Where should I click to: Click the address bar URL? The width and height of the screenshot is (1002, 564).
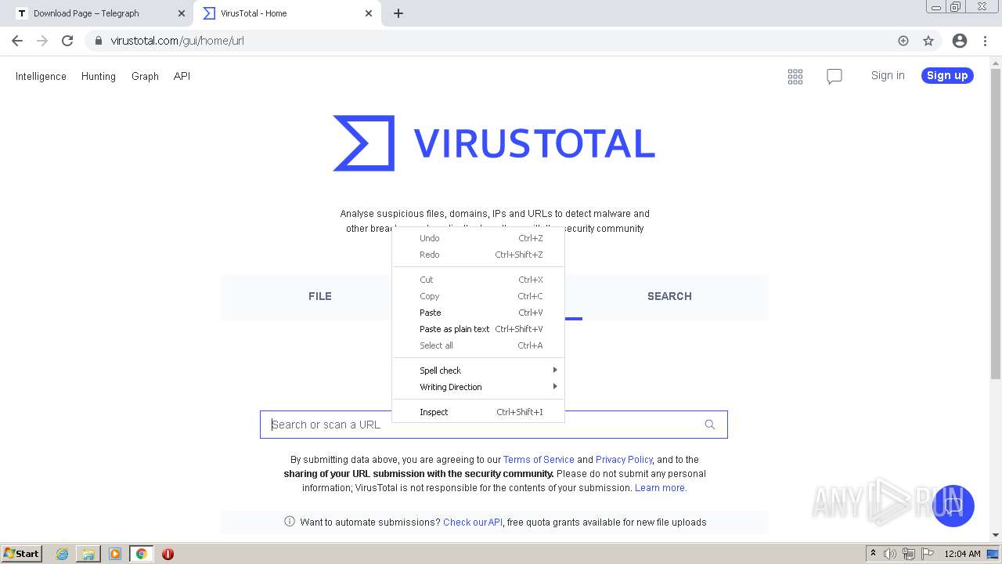(178, 41)
